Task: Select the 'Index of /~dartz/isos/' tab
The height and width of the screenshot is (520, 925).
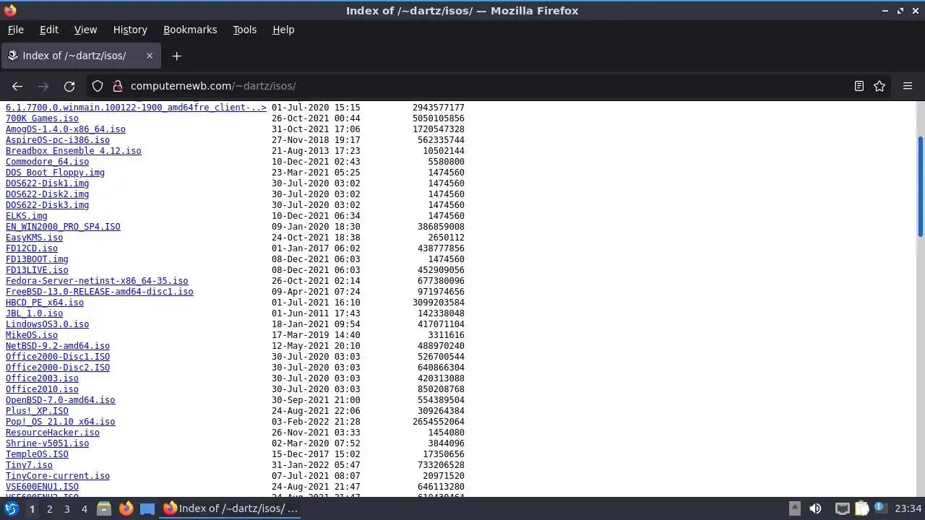Action: [80, 56]
